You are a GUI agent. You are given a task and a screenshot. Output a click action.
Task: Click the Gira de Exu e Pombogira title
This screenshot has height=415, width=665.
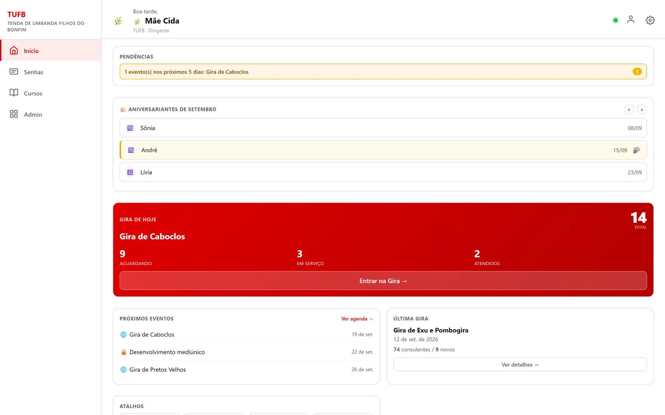[431, 330]
